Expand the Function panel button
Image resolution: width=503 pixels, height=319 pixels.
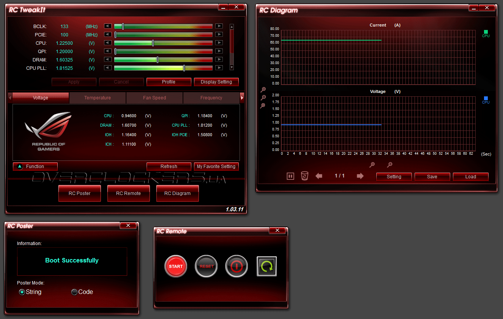[x=35, y=167]
